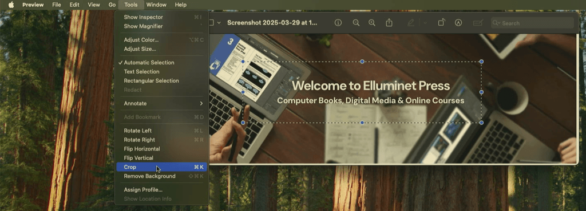Click the right-middle selection handle
Screen dimensions: 586x211
[x=481, y=92]
